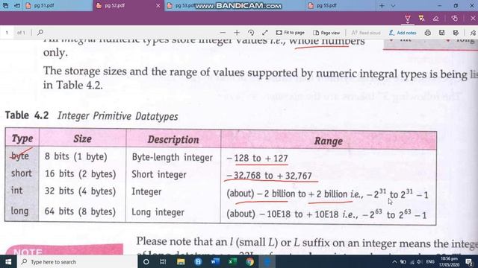Open a new browser tab
Image resolution: width=478 pixels, height=268 pixels.
[x=382, y=5]
